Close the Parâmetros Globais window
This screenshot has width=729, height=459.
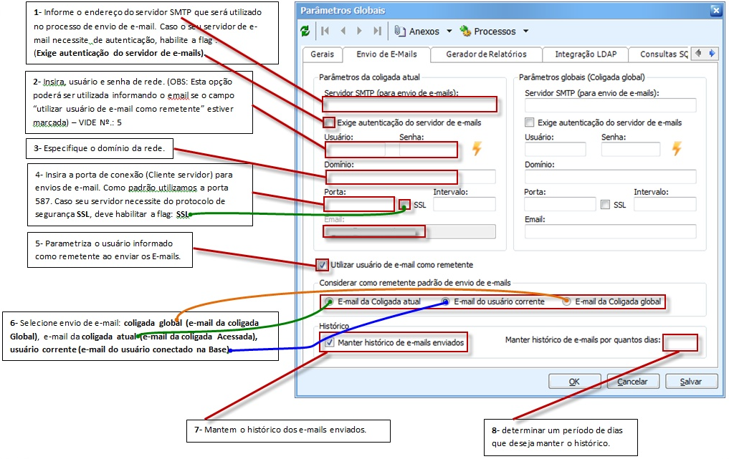click(715, 11)
